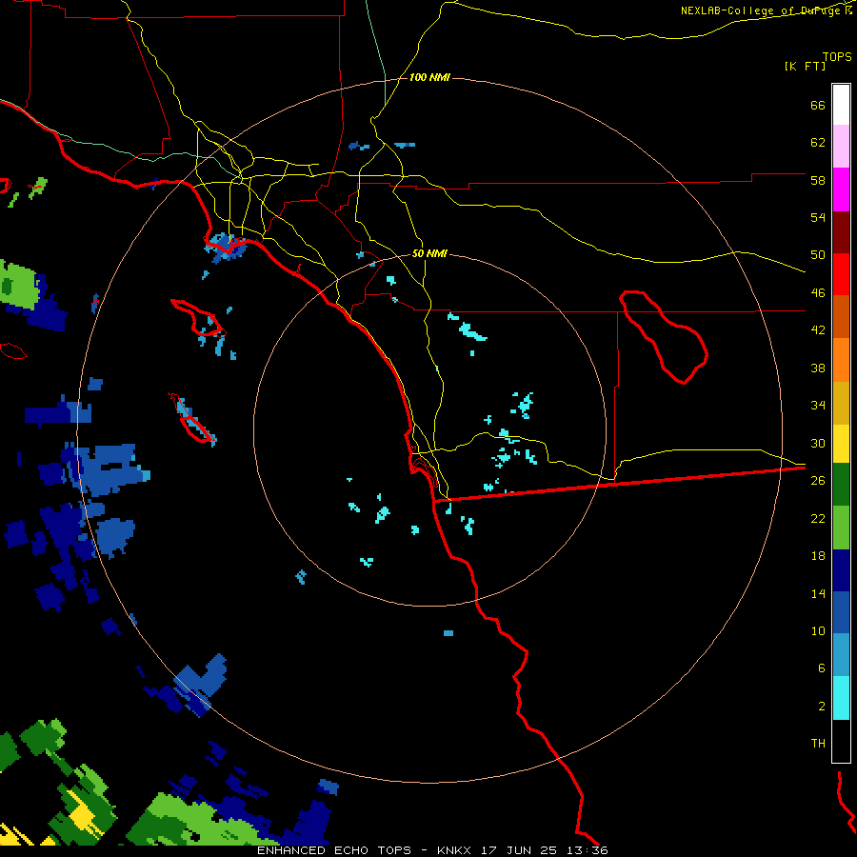
Task: Pick the light blue legend swatch
Action: click(x=841, y=655)
